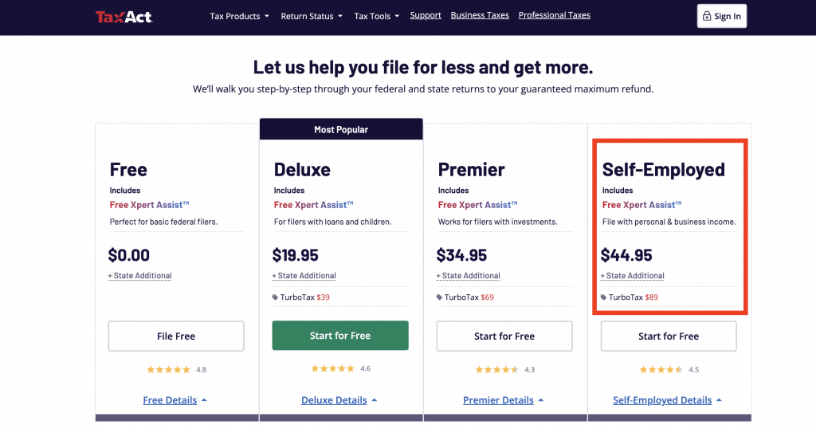Open the Business Taxes menu link
The width and height of the screenshot is (816, 429).
480,16
